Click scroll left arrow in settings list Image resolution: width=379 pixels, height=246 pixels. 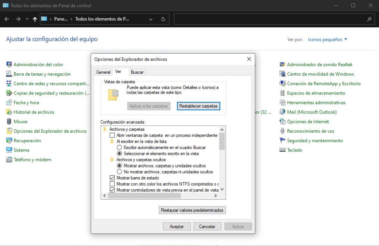point(104,196)
